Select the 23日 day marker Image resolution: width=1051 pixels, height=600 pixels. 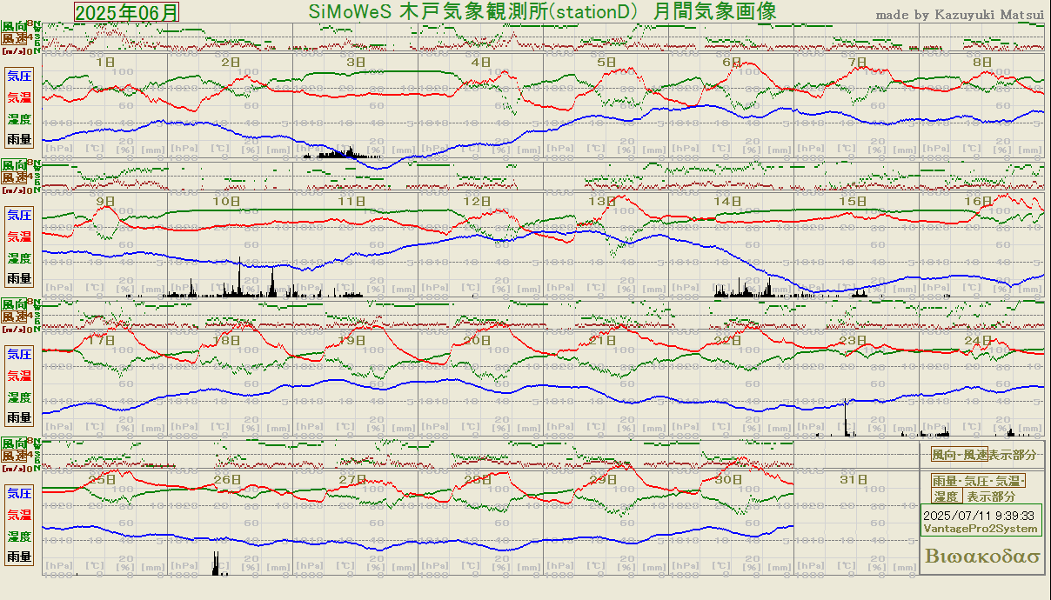point(856,340)
